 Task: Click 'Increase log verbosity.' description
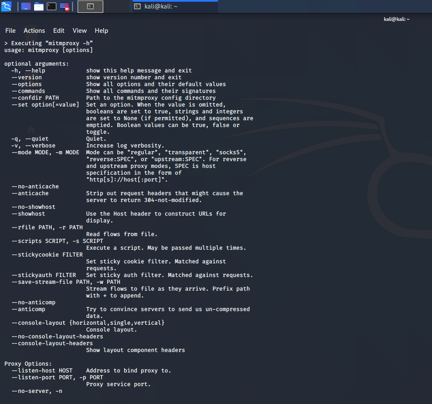(x=125, y=145)
